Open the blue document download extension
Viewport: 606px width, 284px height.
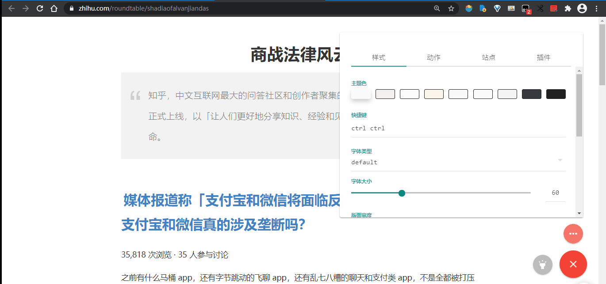[x=483, y=8]
